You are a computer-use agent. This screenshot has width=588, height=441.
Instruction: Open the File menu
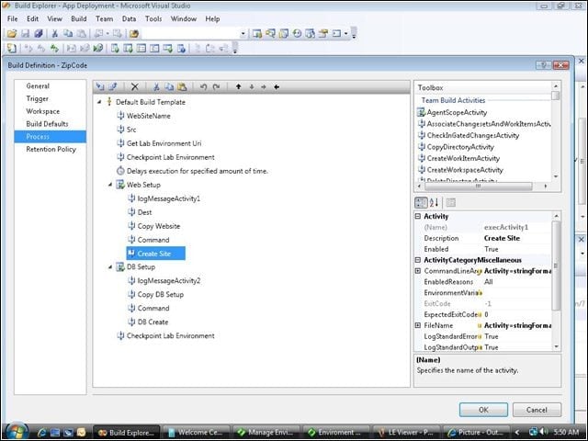tap(12, 18)
